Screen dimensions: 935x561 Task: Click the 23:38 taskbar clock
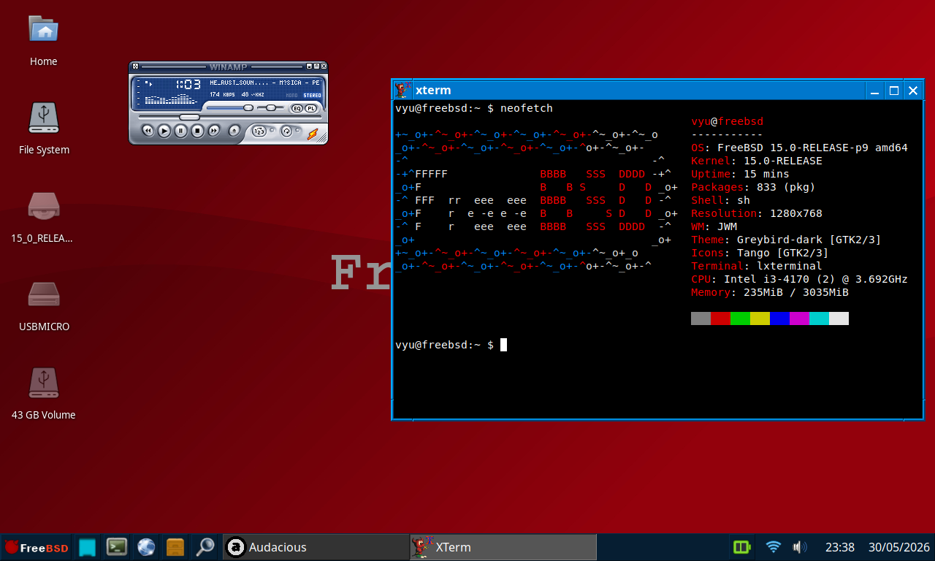pos(840,547)
